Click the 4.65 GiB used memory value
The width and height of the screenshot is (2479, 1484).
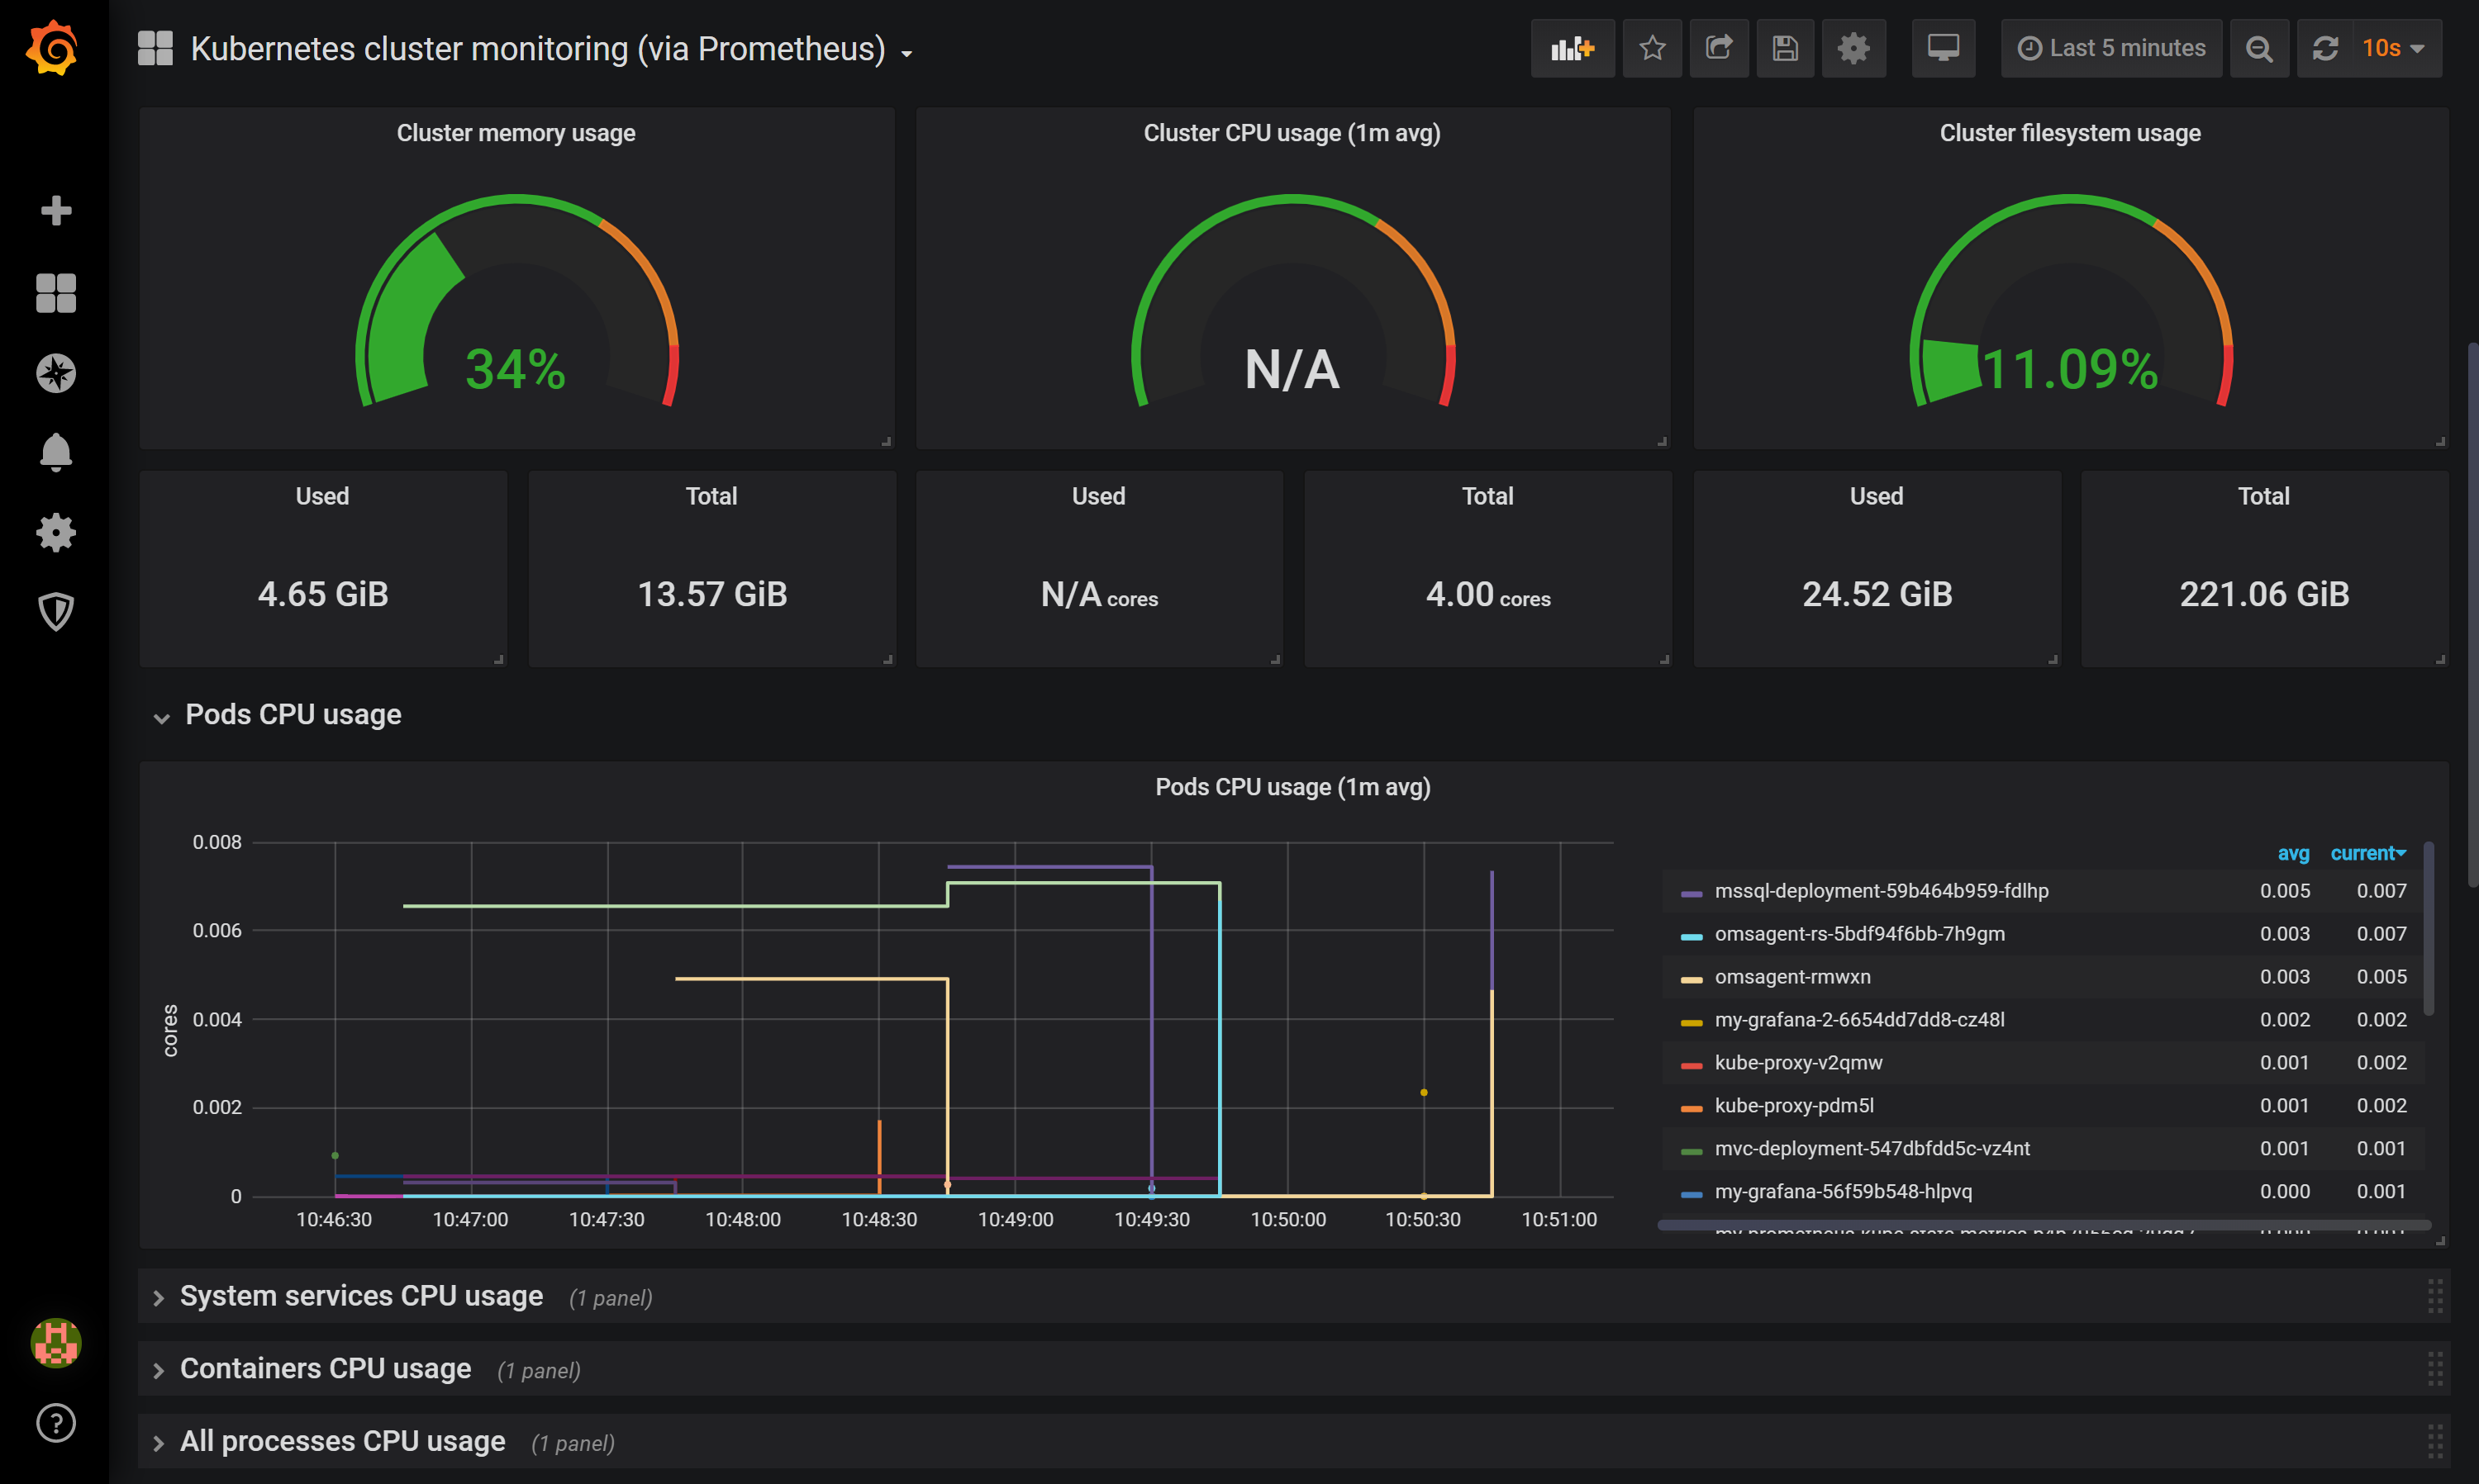[x=323, y=594]
